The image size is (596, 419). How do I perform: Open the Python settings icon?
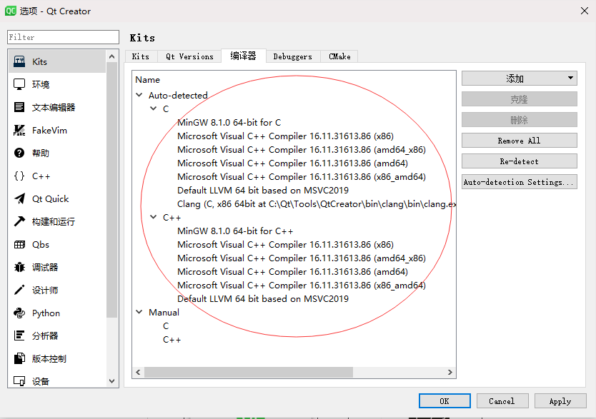pos(19,313)
